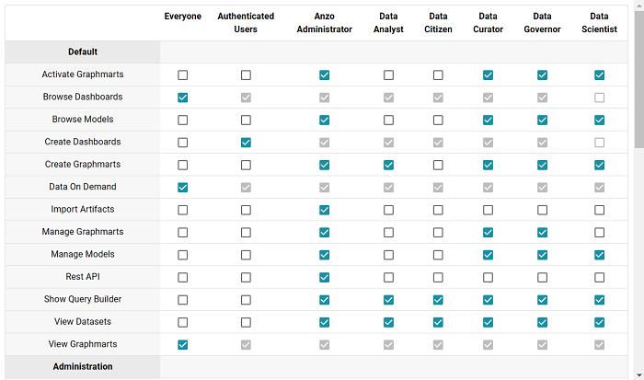Uncheck Data On Demand for Everyone
Screen dimensions: 644x380
pyautogui.click(x=183, y=187)
